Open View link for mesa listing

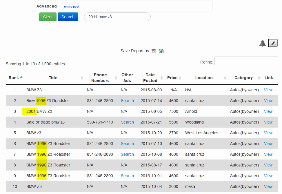pyautogui.click(x=268, y=187)
